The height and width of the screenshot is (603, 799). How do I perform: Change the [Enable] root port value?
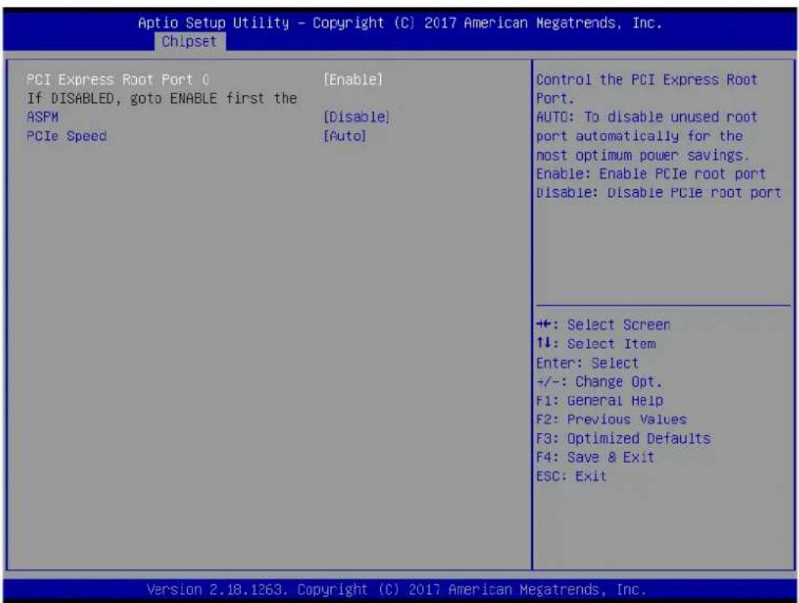[x=352, y=80]
